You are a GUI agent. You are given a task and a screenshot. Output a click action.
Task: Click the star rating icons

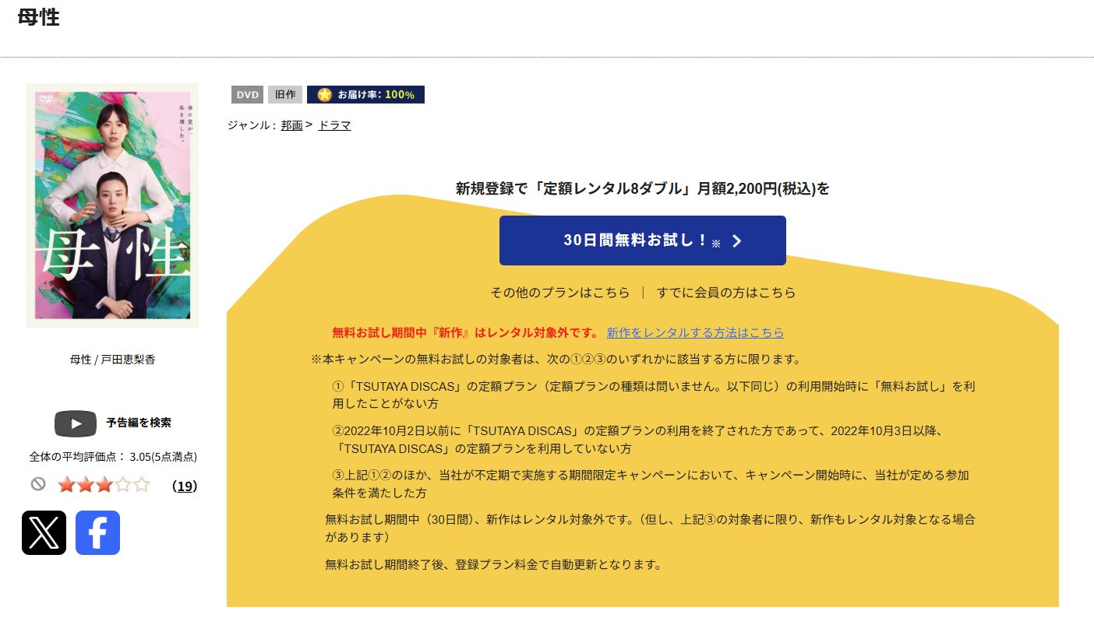[x=104, y=485]
